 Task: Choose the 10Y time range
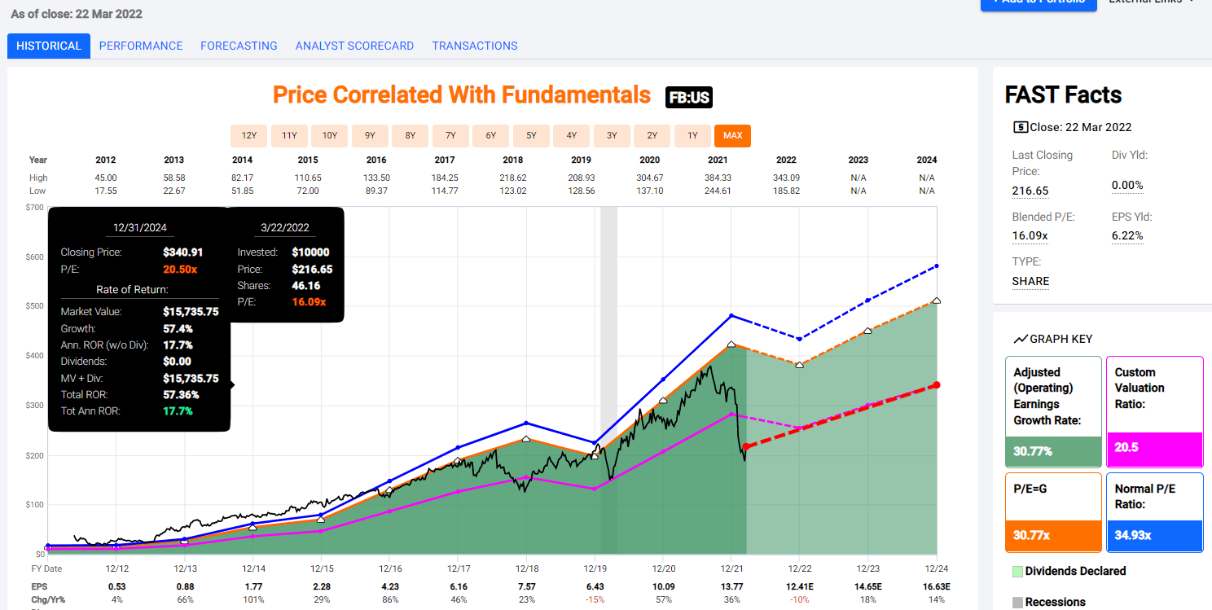click(329, 135)
